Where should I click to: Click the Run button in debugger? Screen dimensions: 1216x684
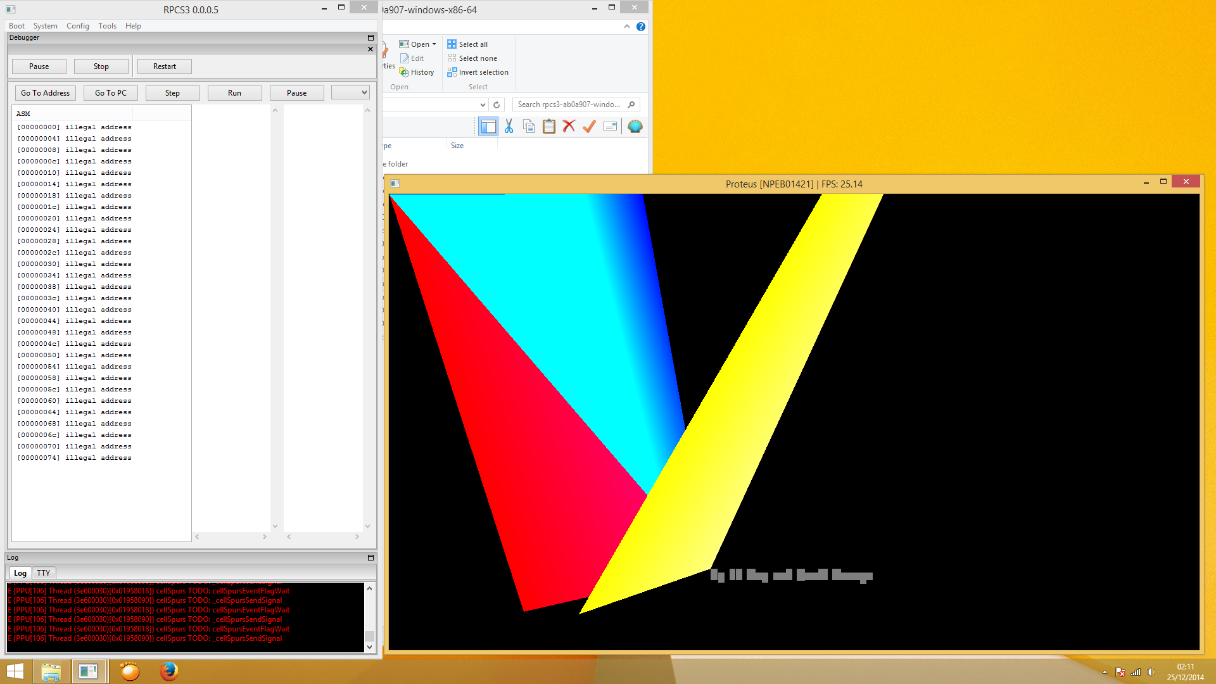[x=234, y=93]
